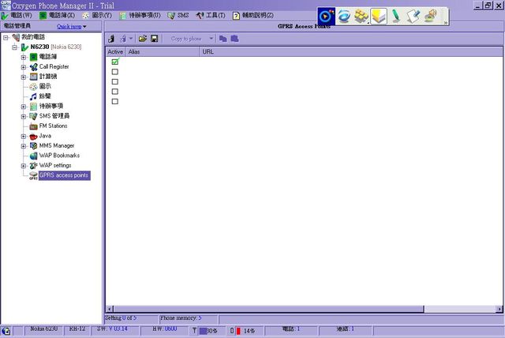This screenshot has width=505, height=338.
Task: Expand the 電話簿 tree node
Action: coord(24,58)
